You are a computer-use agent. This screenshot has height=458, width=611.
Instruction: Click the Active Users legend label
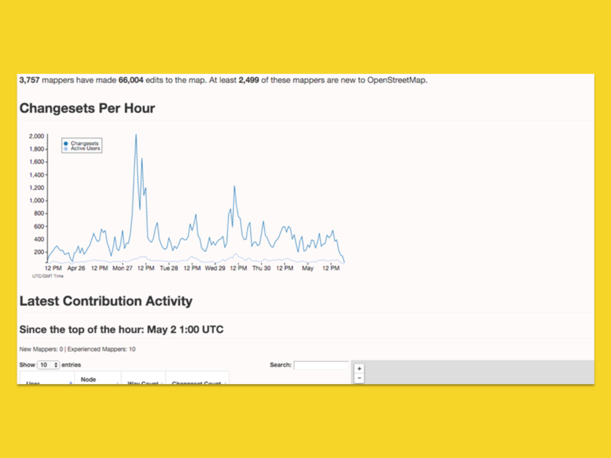[x=85, y=148]
